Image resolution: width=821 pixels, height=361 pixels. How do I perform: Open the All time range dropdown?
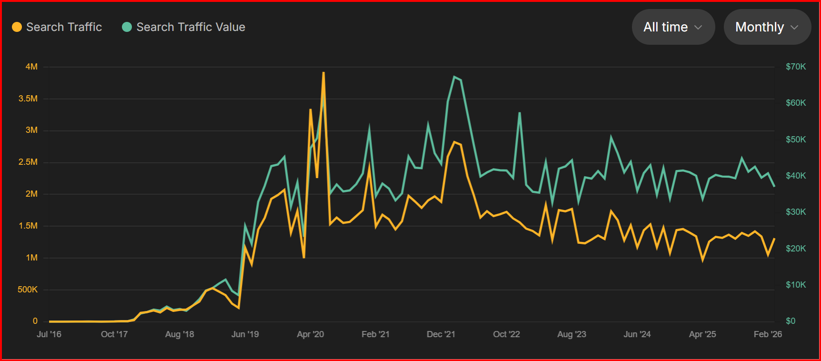[672, 27]
